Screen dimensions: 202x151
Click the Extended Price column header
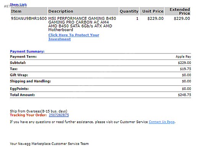pyautogui.click(x=178, y=11)
